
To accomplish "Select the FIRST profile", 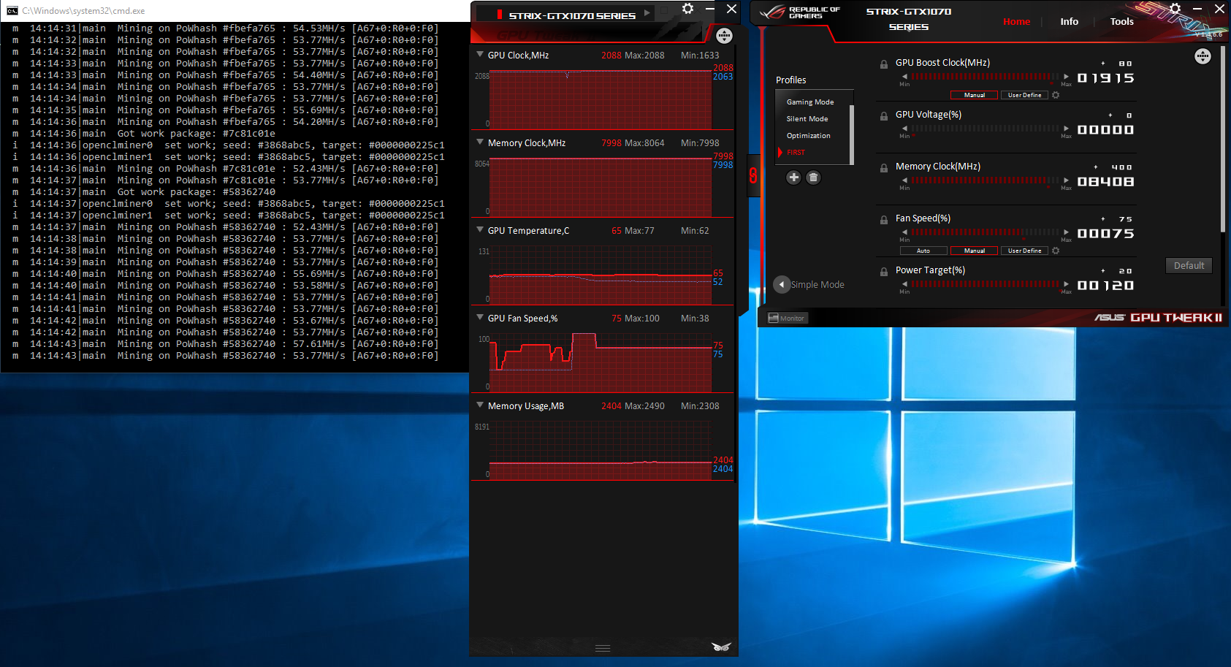I will 796,153.
